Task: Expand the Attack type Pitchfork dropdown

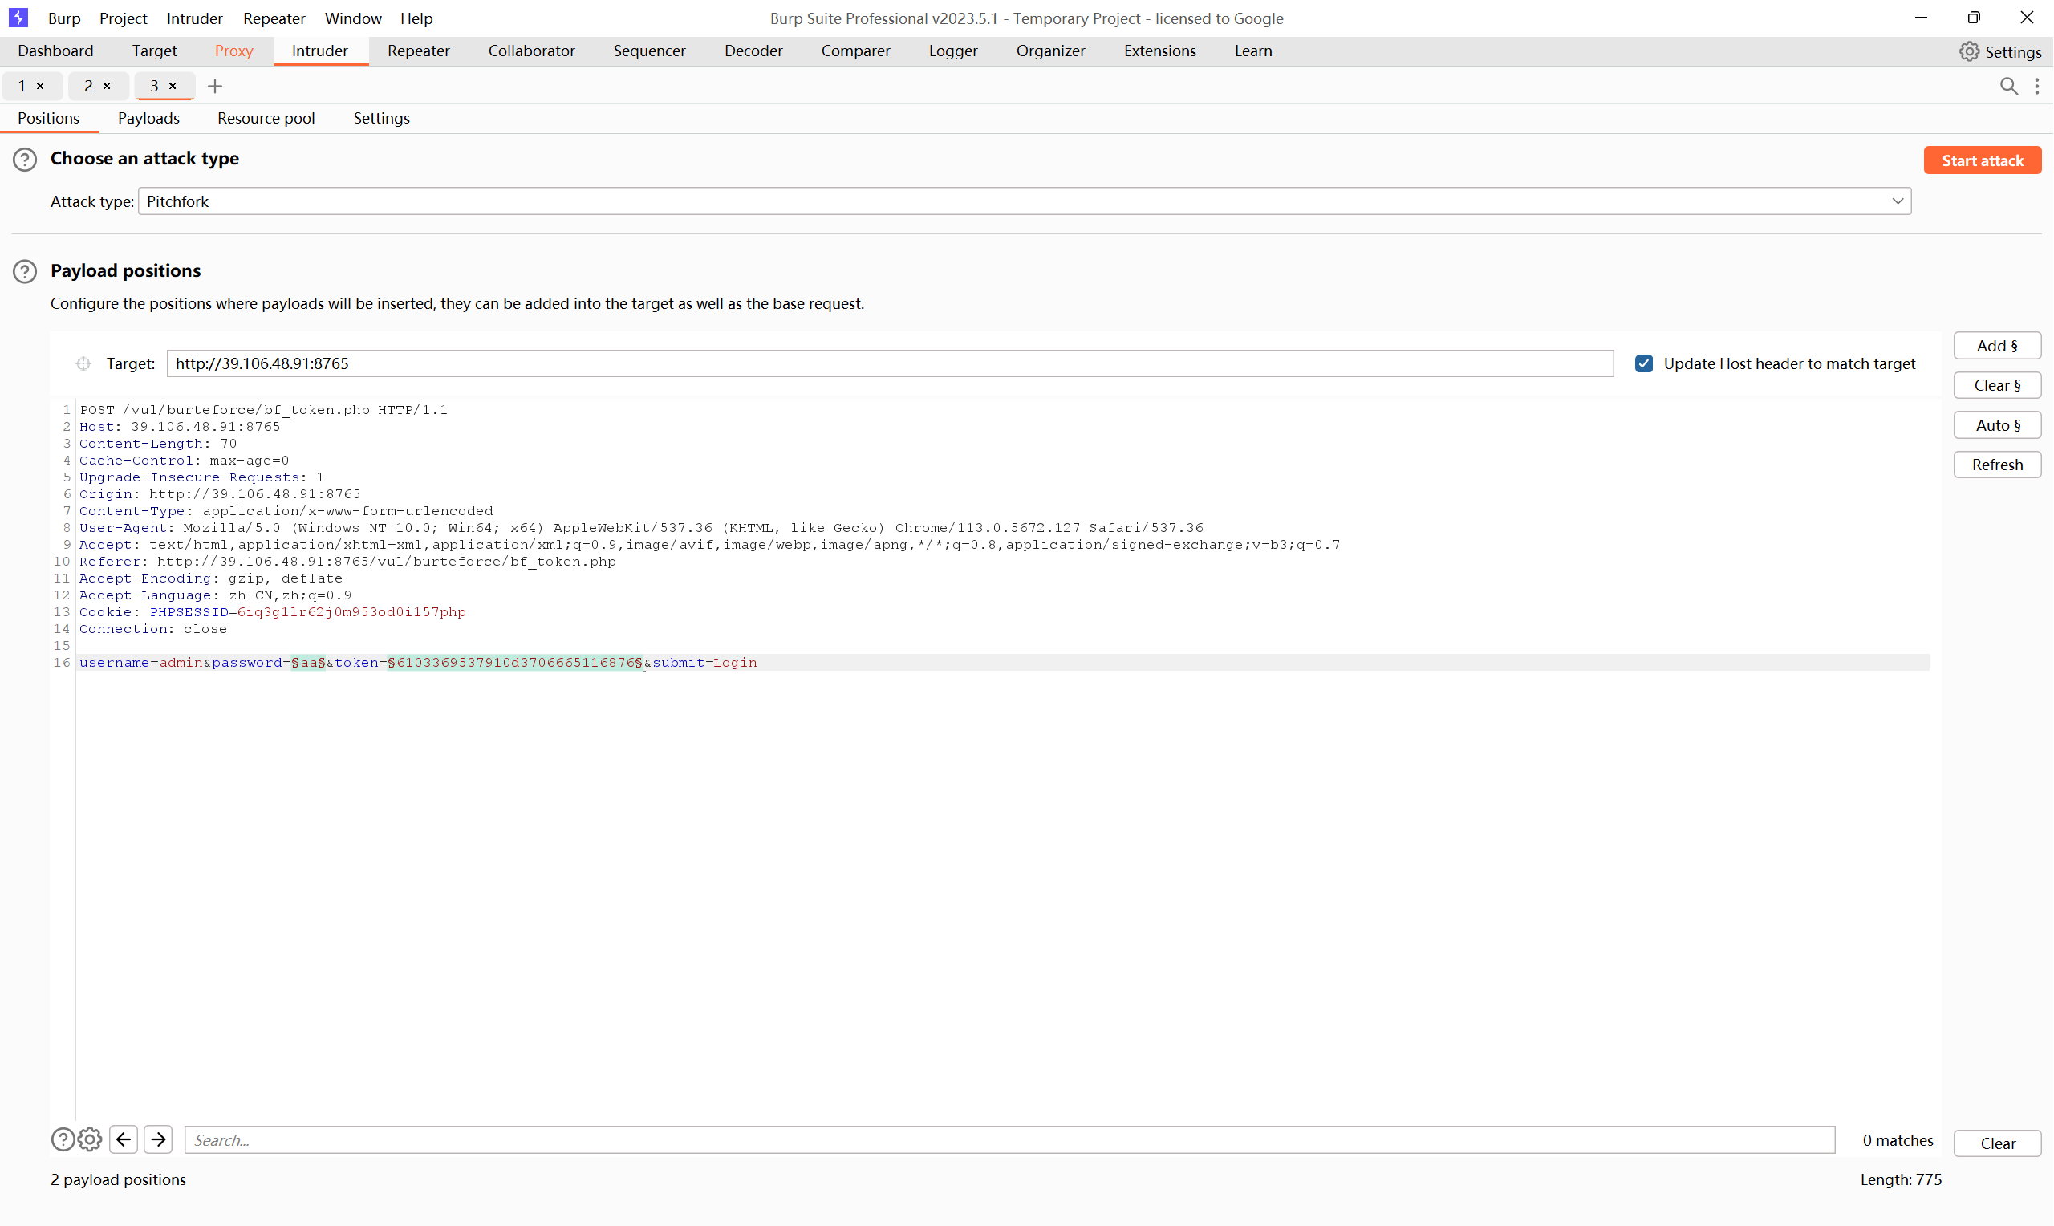Action: tap(1897, 201)
